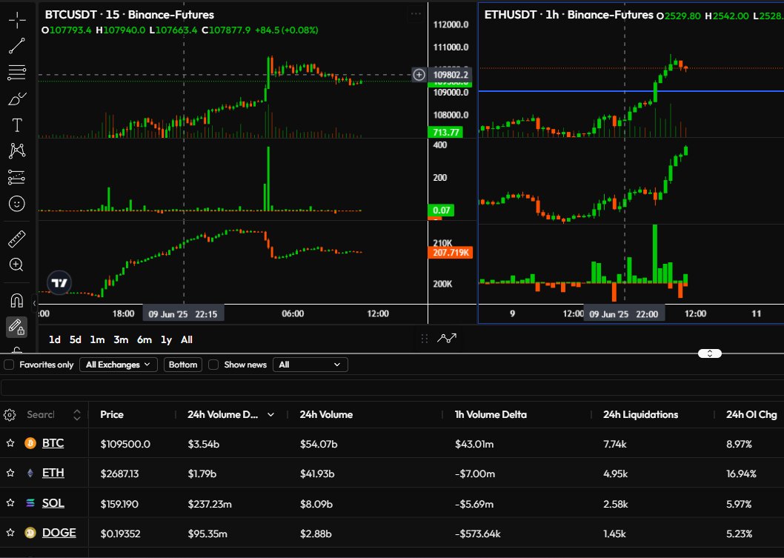This screenshot has height=558, width=784.
Task: Click the BTCUSDT chart title
Action: coord(130,15)
